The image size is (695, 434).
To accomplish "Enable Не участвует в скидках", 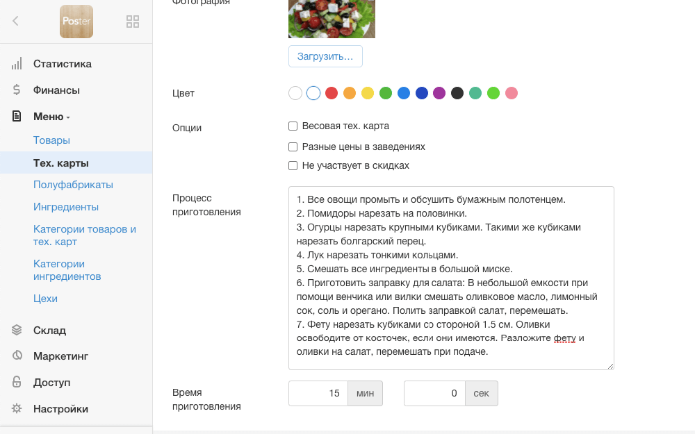I will coord(293,165).
